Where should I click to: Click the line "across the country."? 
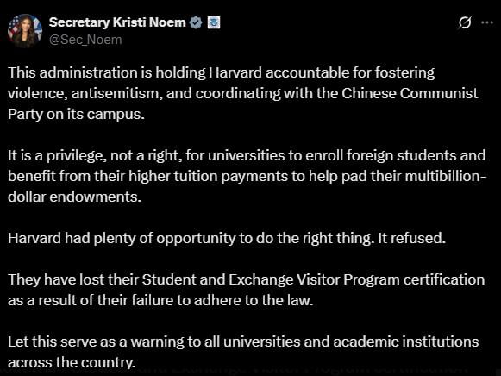72,362
